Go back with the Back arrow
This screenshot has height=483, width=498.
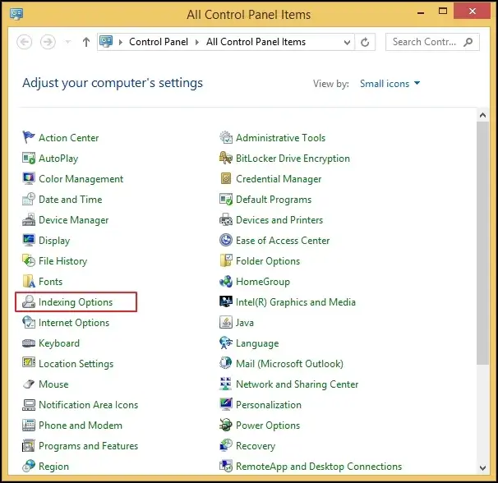(25, 42)
